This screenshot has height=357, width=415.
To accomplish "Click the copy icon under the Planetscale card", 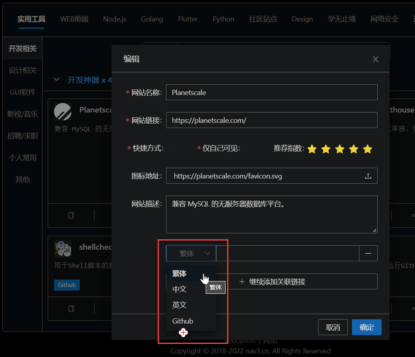I will coord(71,215).
